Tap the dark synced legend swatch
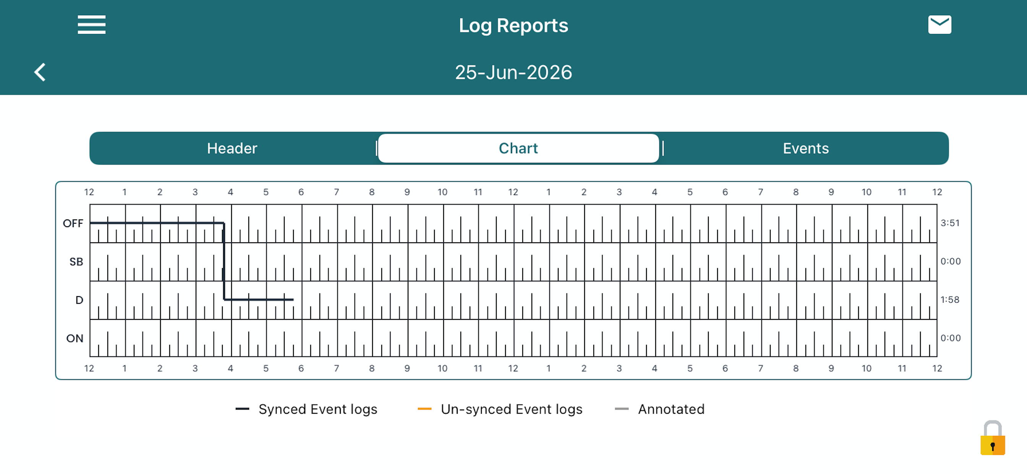The width and height of the screenshot is (1027, 474). pyautogui.click(x=242, y=409)
